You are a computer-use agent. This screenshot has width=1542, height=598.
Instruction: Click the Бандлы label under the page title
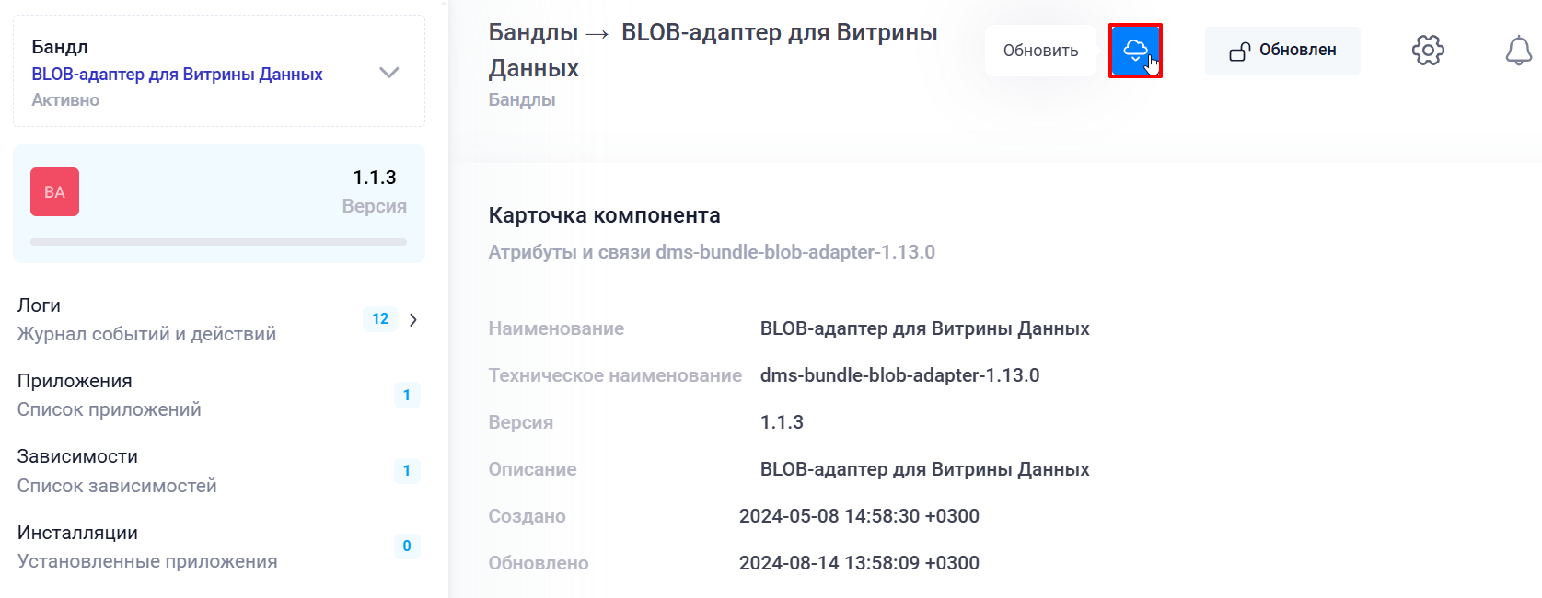(x=521, y=99)
